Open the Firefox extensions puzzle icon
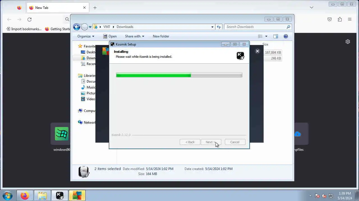359x201 pixels. 340,19
